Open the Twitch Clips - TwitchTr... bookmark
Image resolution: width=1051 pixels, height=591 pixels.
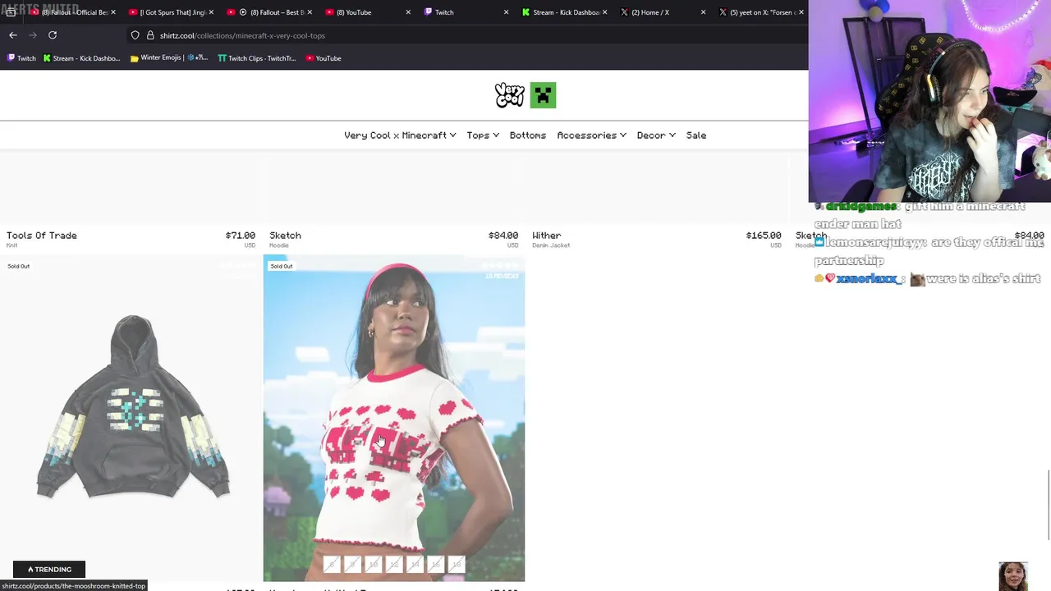coord(256,58)
